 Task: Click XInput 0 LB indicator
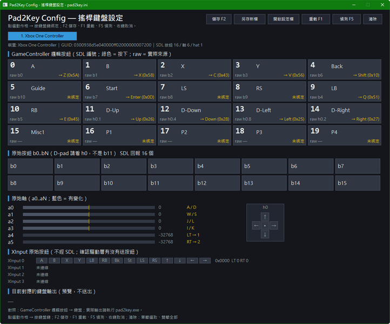(x=92, y=261)
